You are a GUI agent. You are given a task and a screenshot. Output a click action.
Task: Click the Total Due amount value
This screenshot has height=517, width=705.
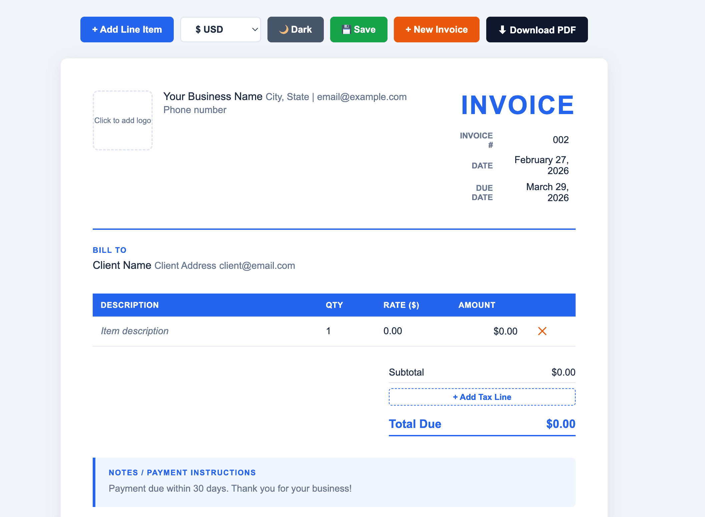tap(561, 424)
